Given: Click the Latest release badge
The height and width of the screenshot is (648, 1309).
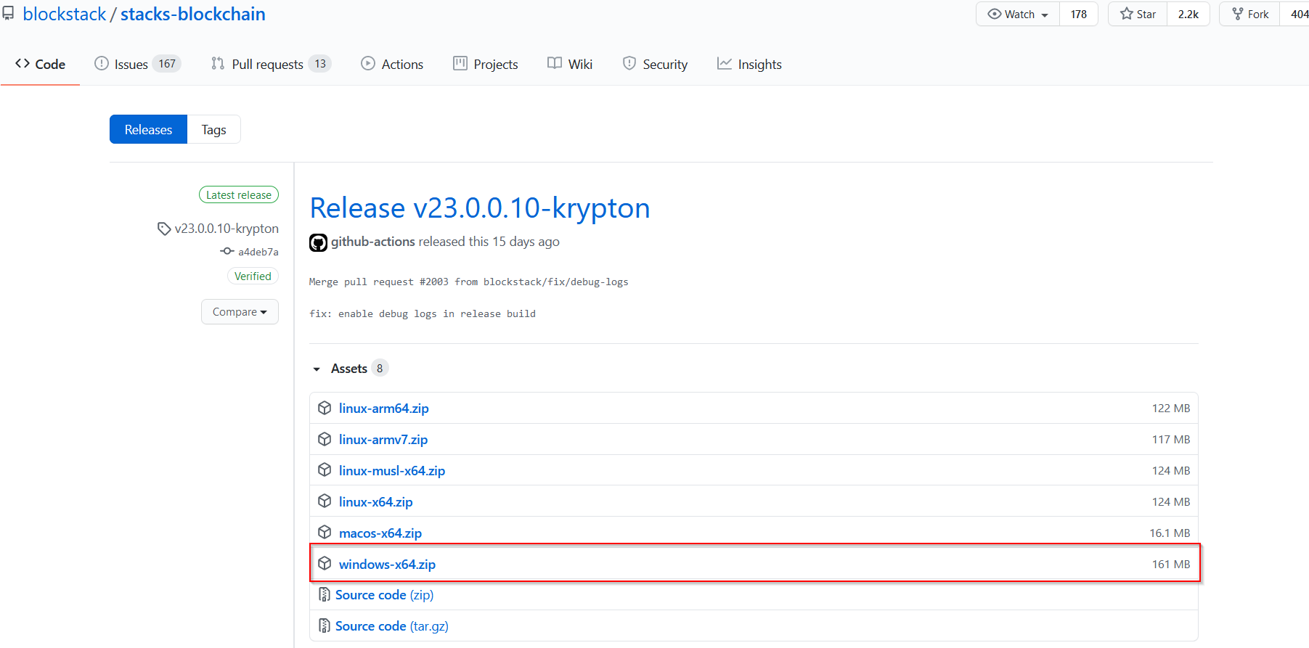Looking at the screenshot, I should point(239,194).
